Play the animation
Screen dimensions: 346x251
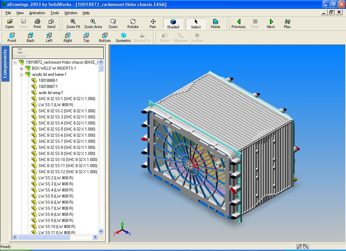[x=287, y=24]
